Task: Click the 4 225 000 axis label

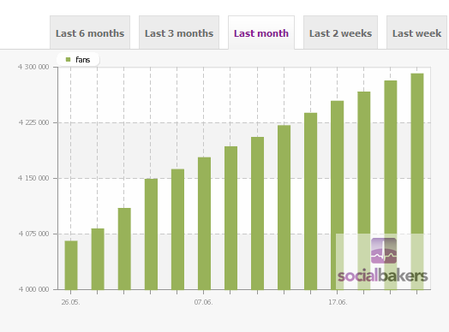Action: (33, 122)
